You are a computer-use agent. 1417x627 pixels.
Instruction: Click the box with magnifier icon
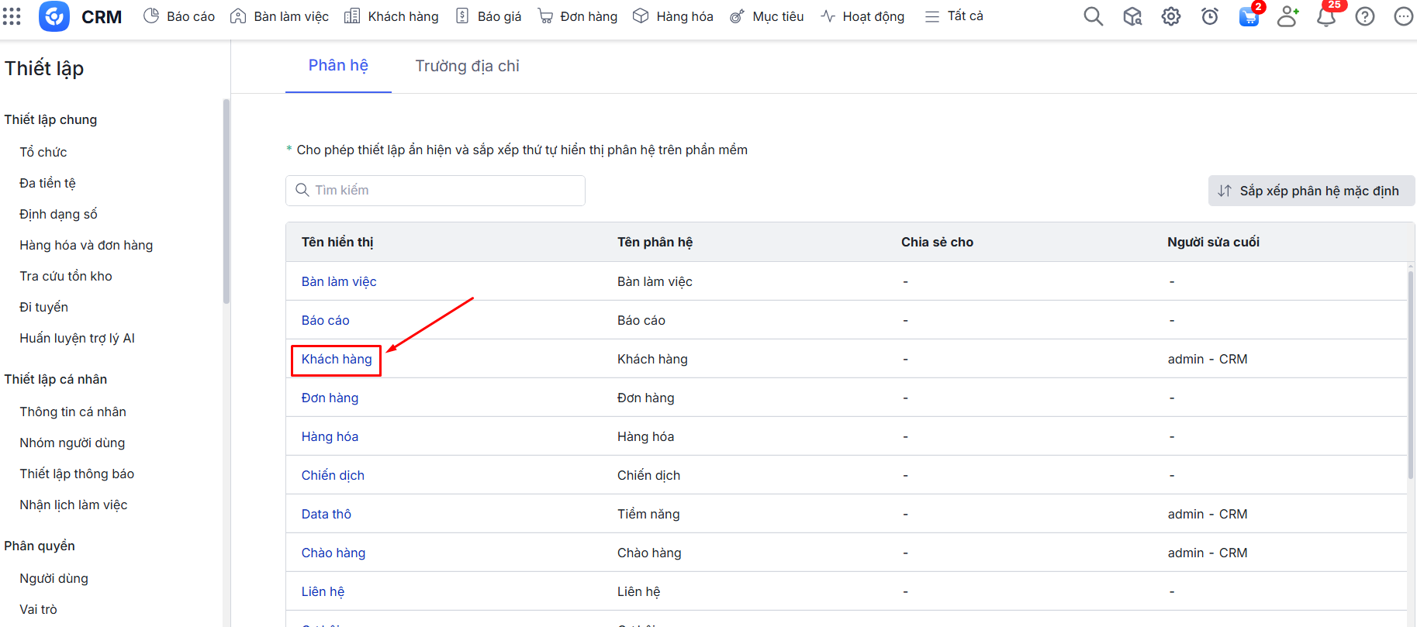[x=1132, y=16]
